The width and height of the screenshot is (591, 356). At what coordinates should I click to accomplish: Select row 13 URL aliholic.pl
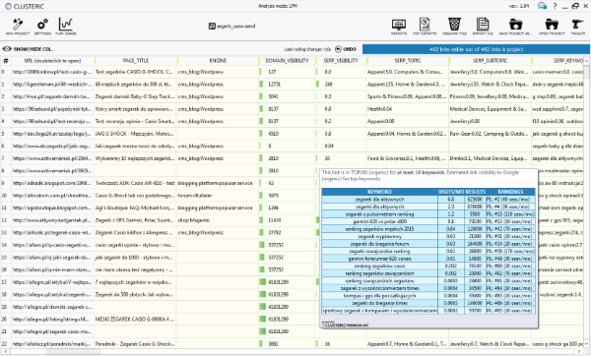(52, 232)
